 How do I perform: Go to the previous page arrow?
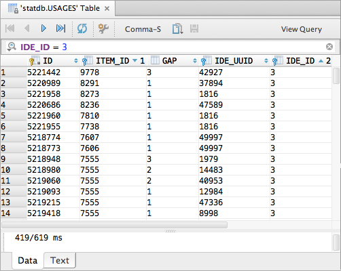[x=27, y=28]
